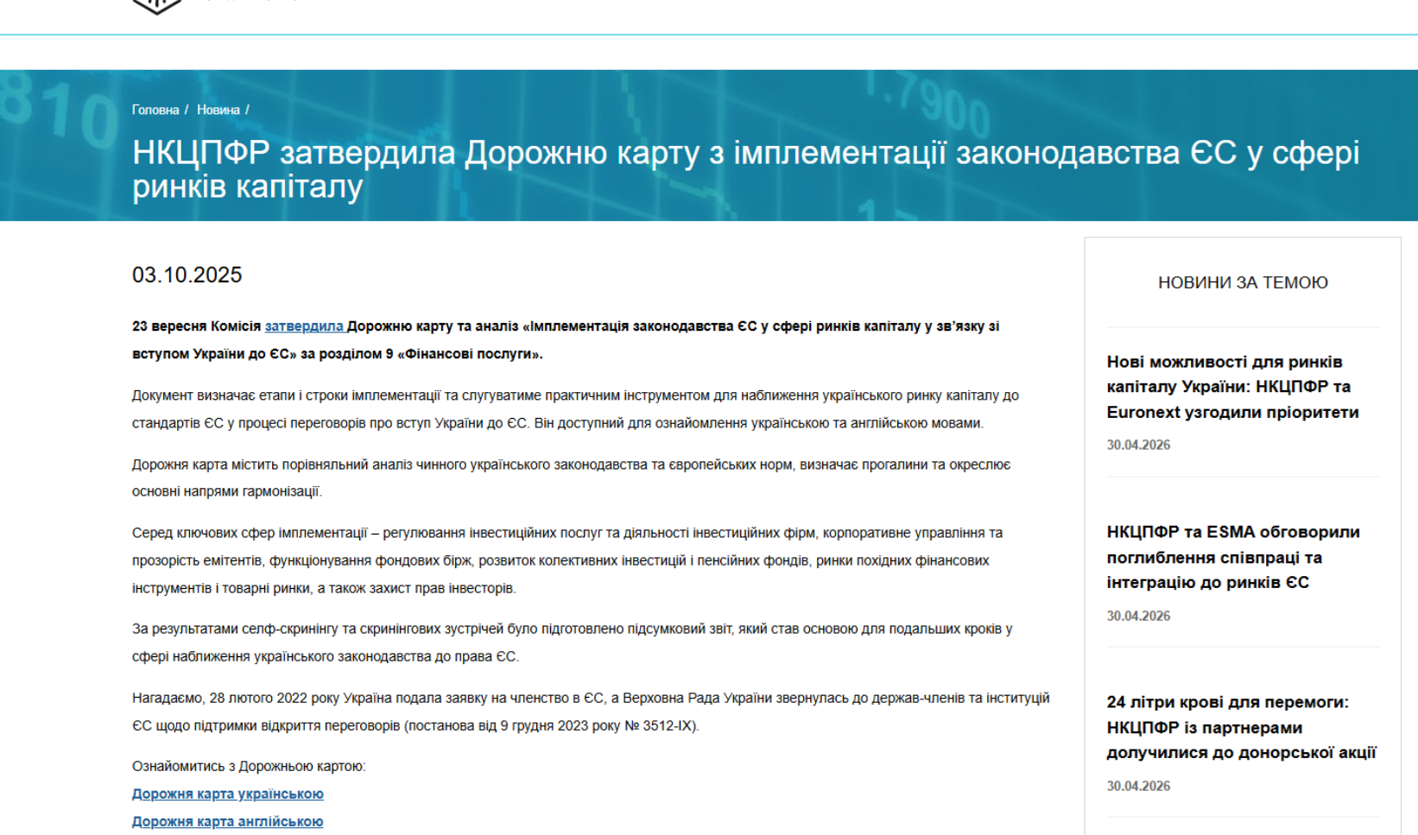Click the paragraph starting 'Дорожня карта містить порівняльний'
The height and width of the screenshot is (835, 1418).
(571, 478)
